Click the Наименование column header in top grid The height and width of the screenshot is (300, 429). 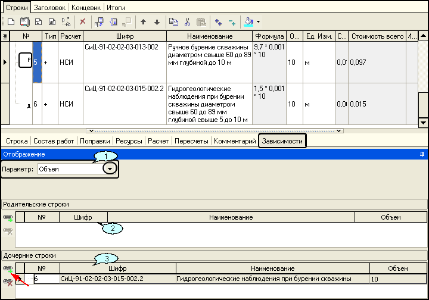click(x=209, y=36)
